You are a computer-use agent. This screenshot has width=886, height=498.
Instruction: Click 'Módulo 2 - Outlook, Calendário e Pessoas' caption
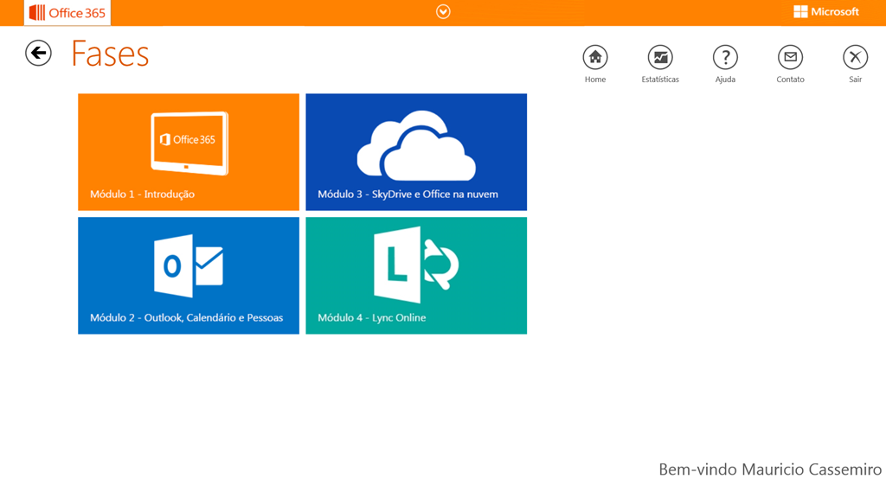pos(187,318)
